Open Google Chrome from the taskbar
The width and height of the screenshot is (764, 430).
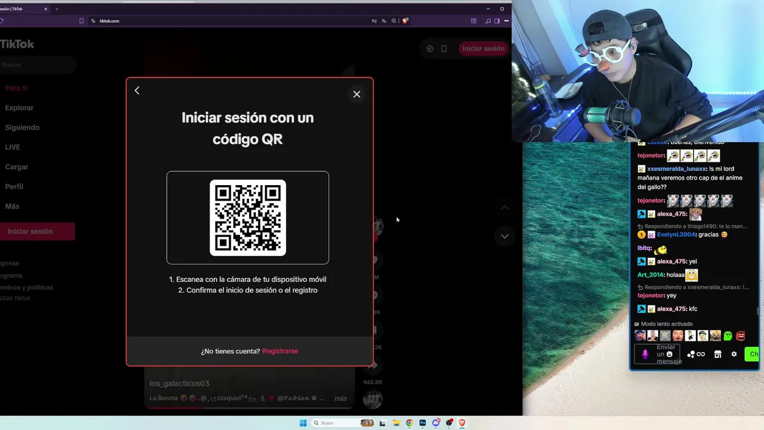(x=409, y=423)
